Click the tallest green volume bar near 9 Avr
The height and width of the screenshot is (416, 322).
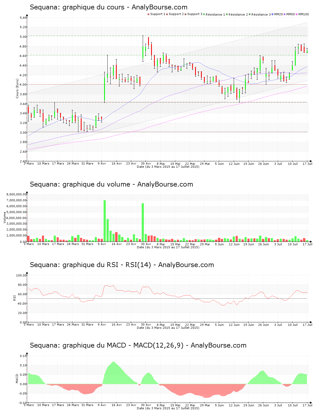click(105, 221)
